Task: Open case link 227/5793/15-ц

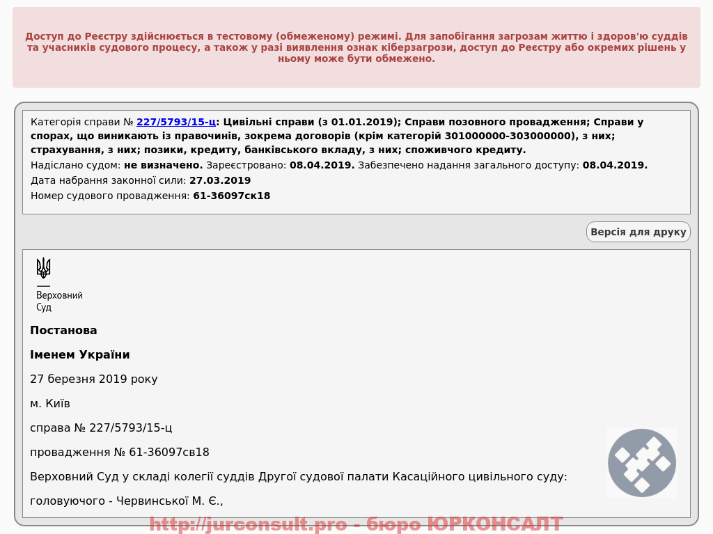Action: click(176, 122)
